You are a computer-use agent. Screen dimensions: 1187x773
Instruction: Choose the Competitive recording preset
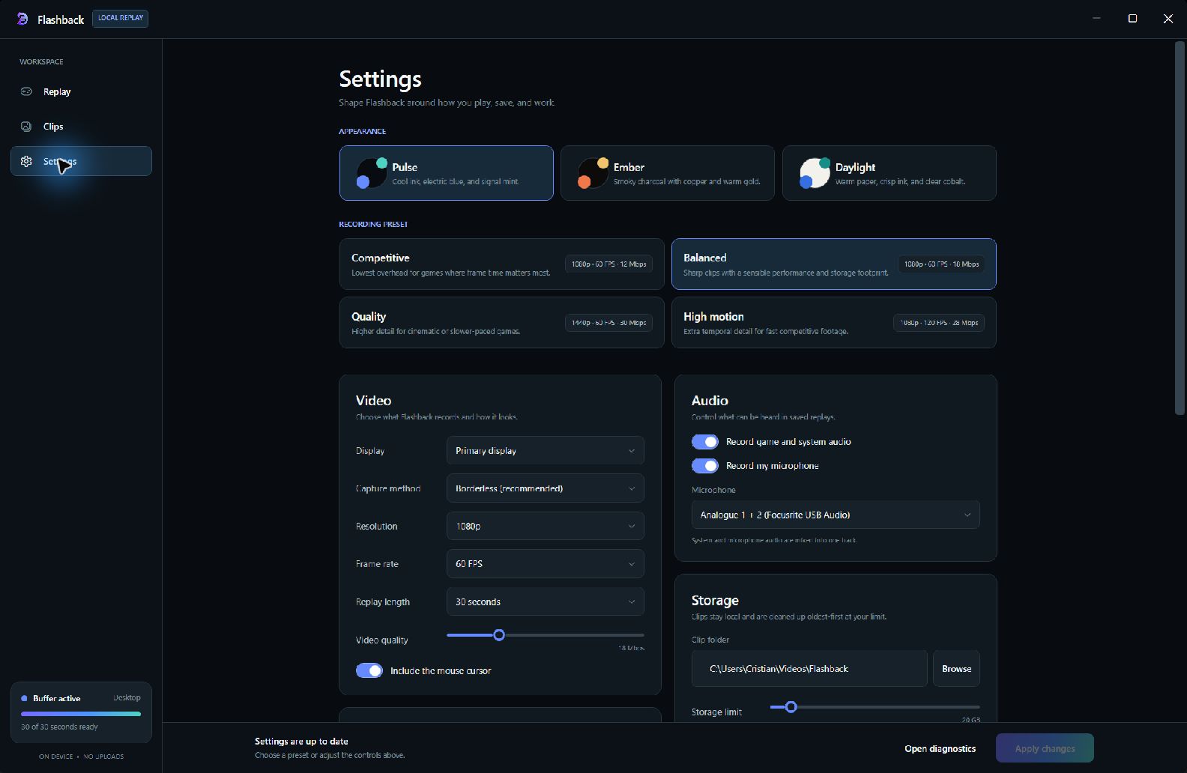501,264
